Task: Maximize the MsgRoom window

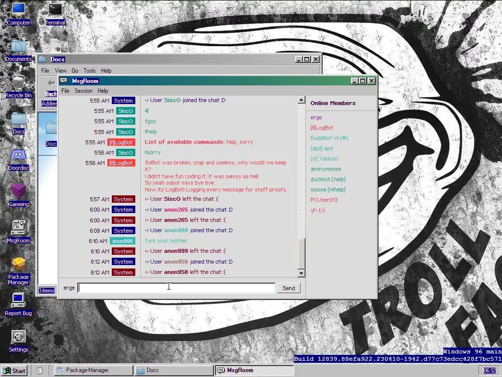Action: click(x=362, y=81)
